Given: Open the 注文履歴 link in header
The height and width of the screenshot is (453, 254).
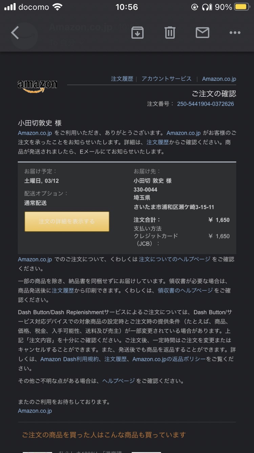Looking at the screenshot, I should 122,79.
